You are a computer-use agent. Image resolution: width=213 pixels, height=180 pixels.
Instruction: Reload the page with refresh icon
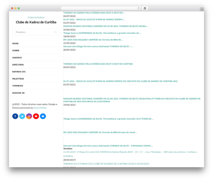pos(138,8)
